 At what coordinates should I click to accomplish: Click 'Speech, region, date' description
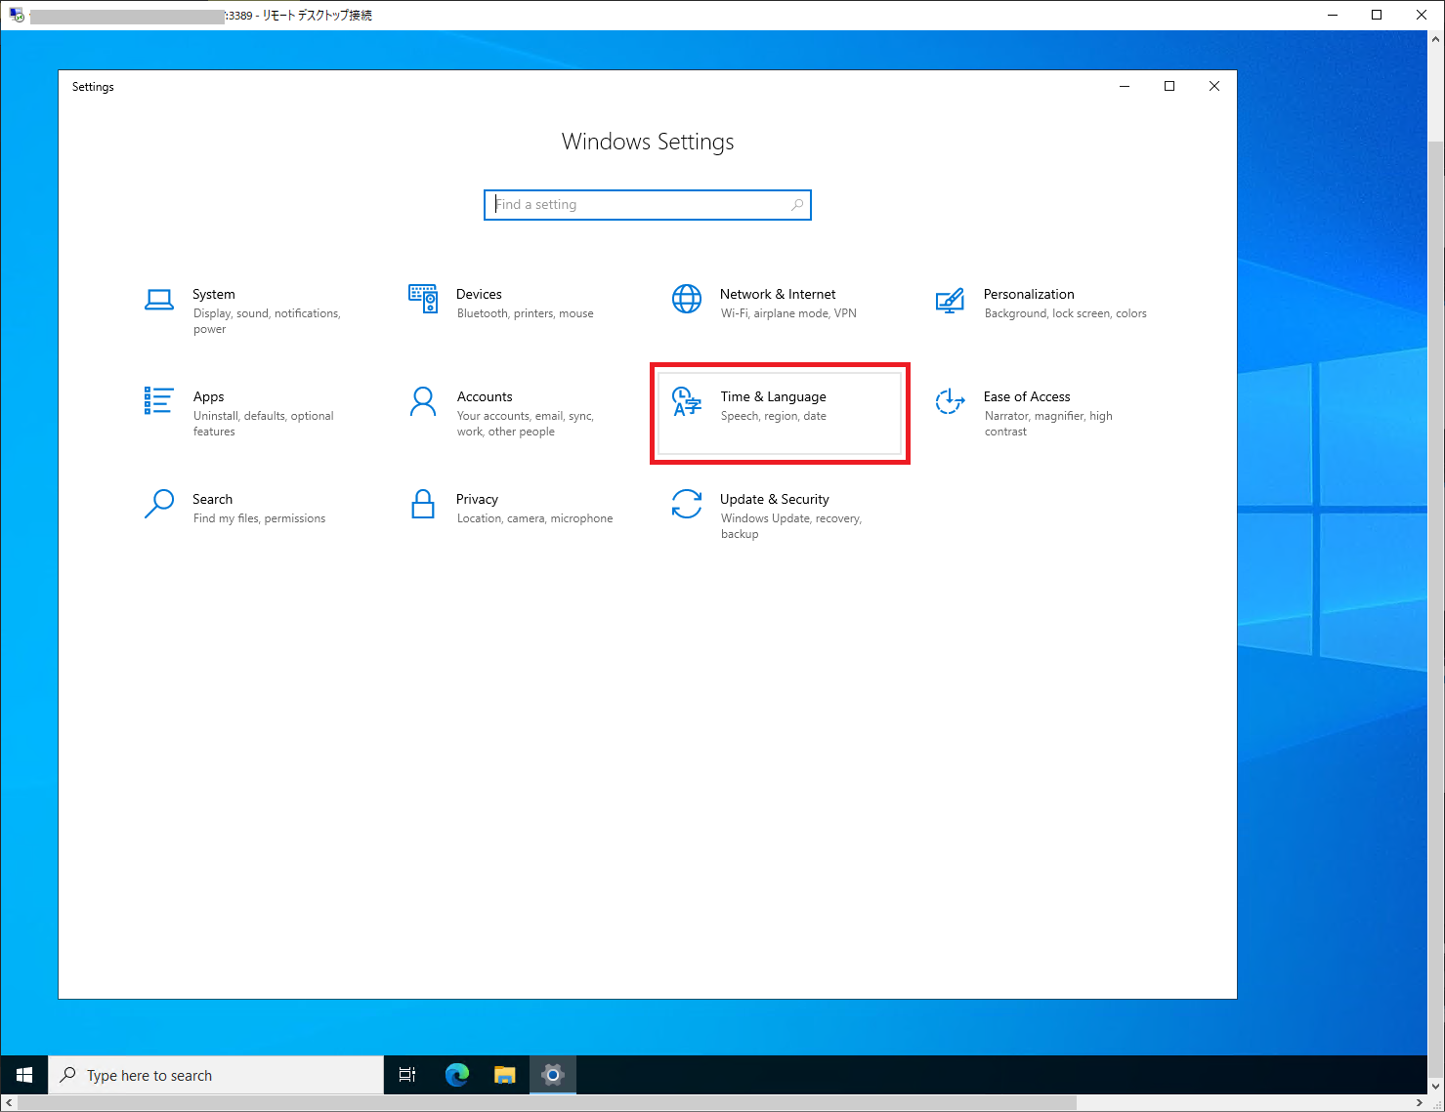(x=774, y=416)
